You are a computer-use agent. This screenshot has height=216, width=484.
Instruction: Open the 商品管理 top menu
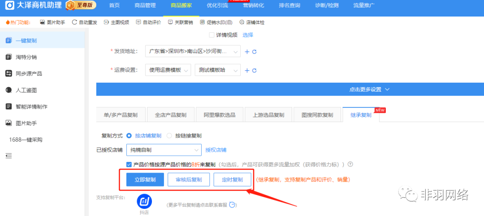point(145,5)
